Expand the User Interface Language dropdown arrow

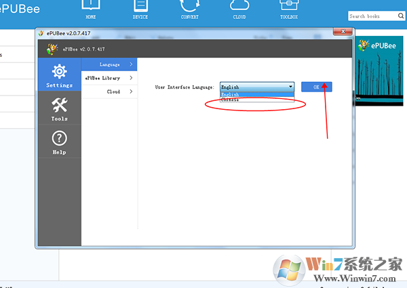point(290,87)
